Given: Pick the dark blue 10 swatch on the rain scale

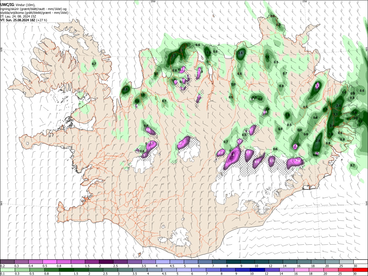Looking at the screenshot, I should (257, 270).
